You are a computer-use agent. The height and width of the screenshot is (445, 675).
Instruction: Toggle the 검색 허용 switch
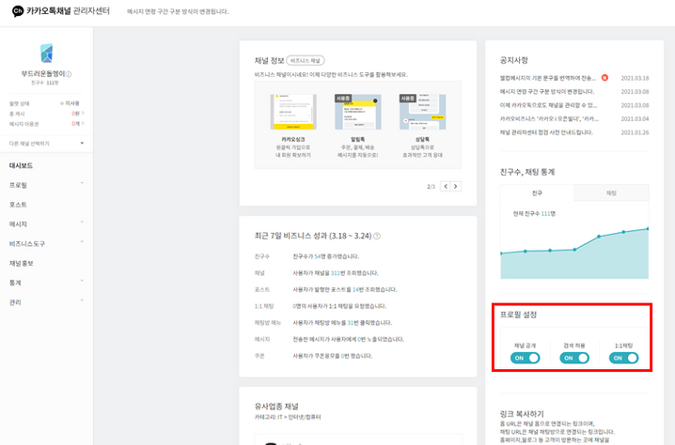(574, 358)
